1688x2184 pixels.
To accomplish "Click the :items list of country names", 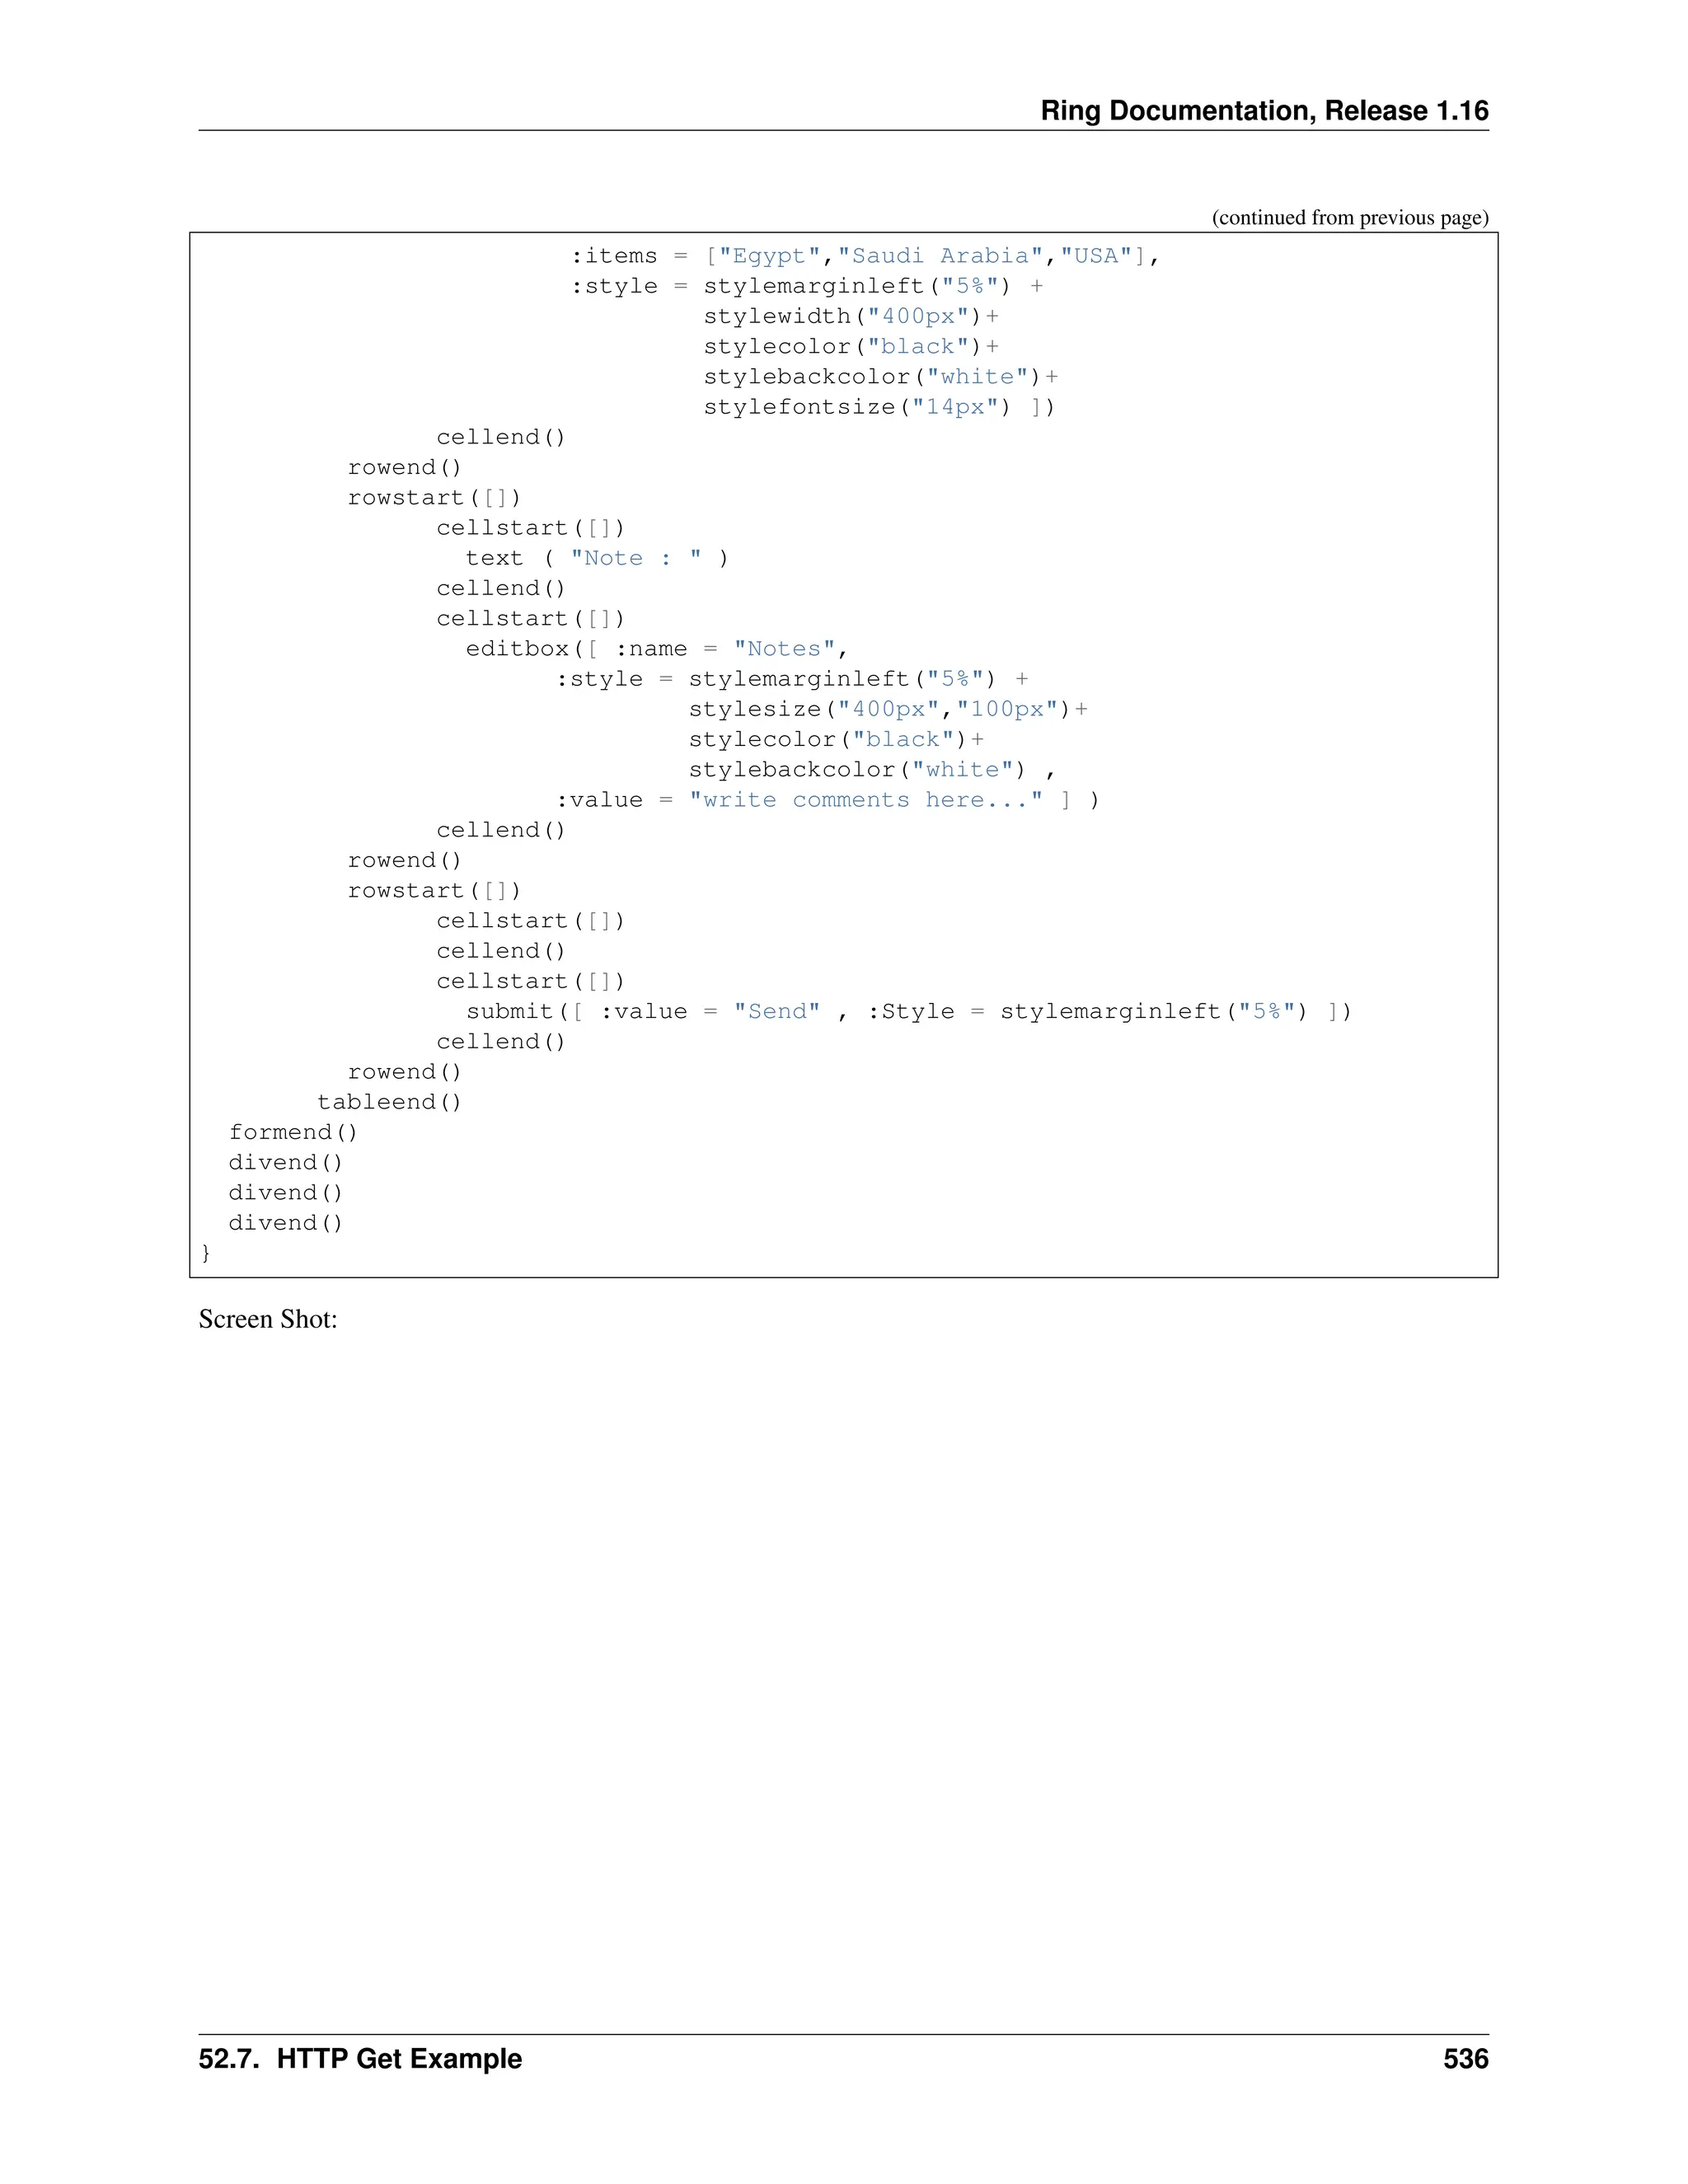I will coord(930,256).
